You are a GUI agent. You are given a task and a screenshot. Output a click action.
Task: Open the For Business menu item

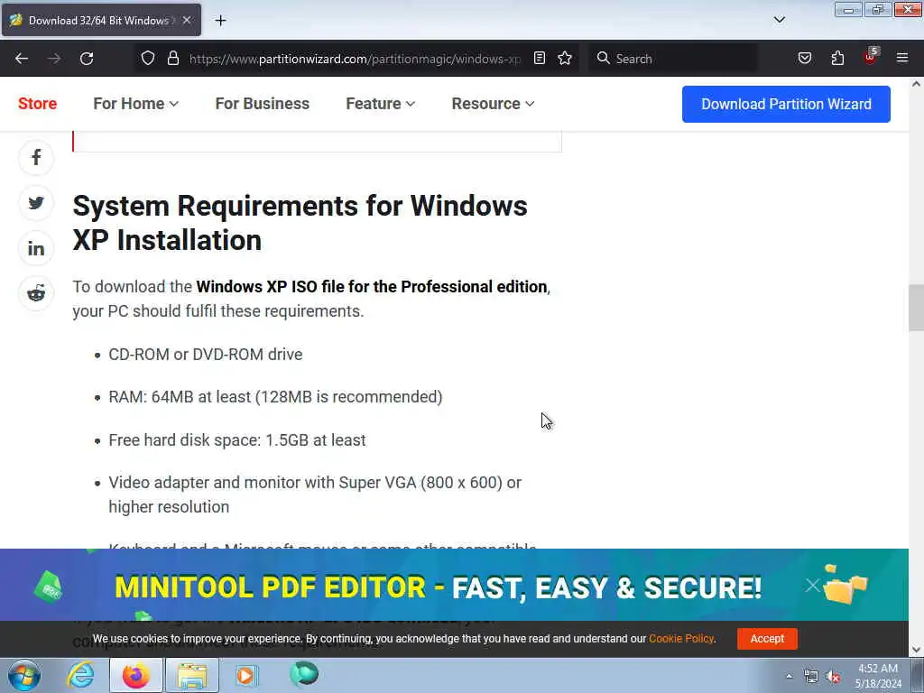(x=263, y=104)
